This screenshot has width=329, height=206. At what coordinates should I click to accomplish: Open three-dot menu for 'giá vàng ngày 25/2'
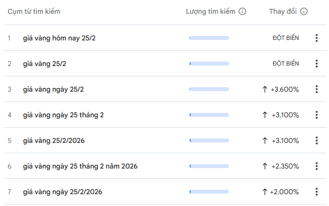click(317, 89)
